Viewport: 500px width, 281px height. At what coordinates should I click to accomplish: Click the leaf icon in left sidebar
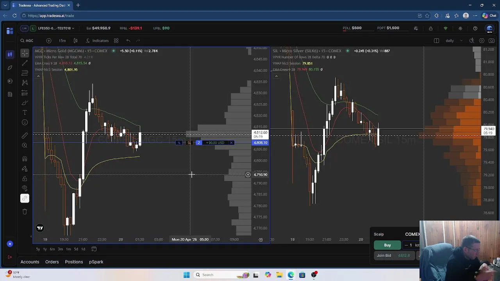click(x=10, y=68)
